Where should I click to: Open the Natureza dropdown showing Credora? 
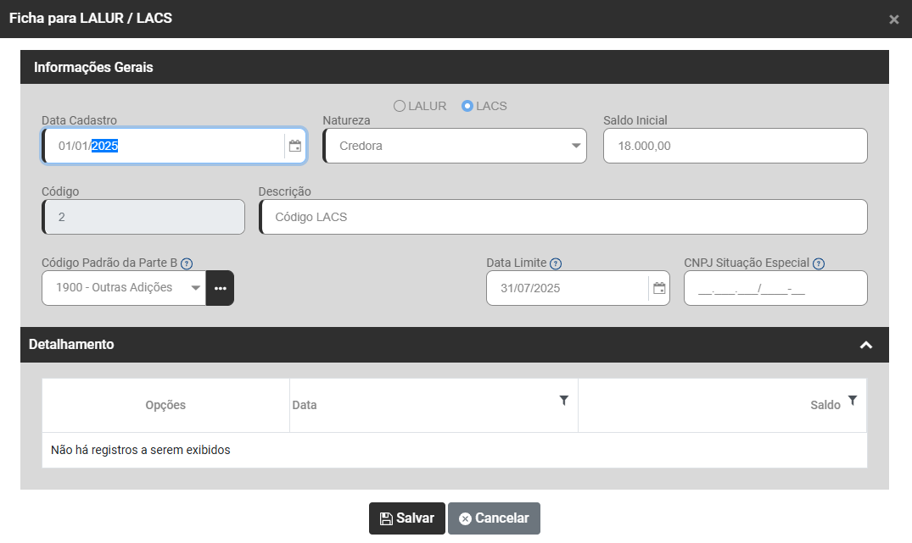tap(454, 146)
